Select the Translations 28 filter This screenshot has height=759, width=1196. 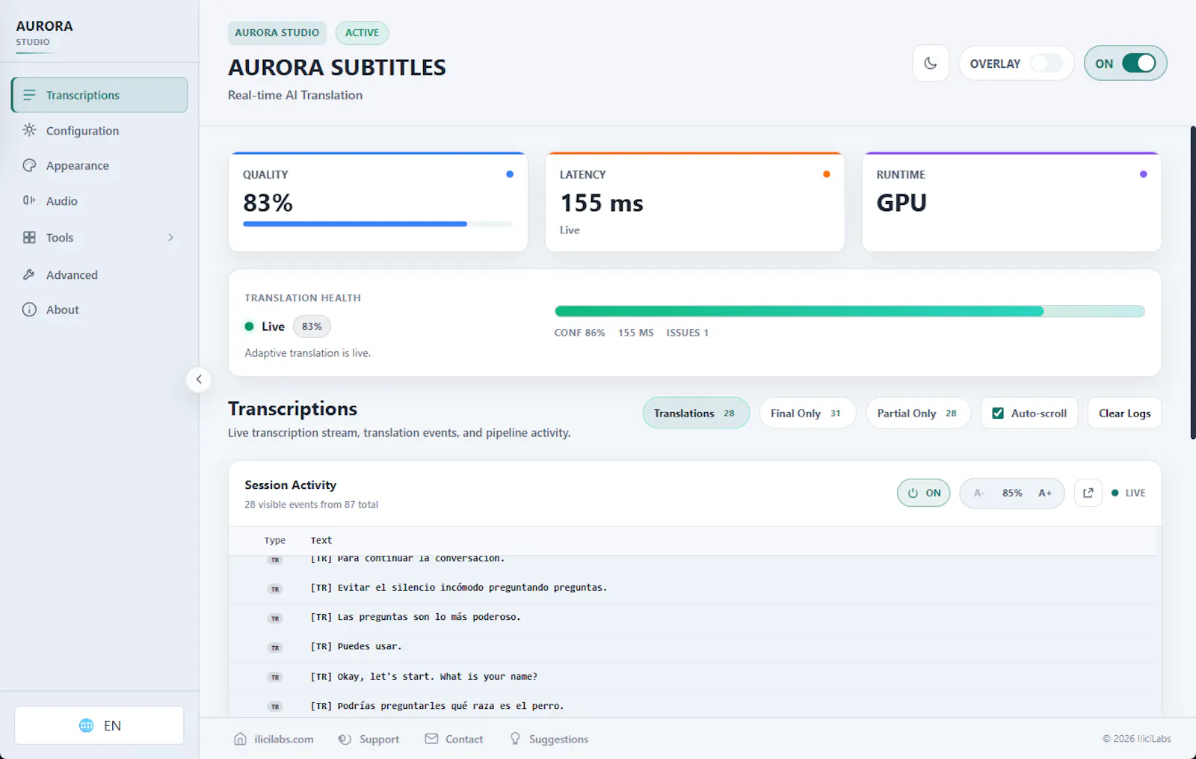[x=696, y=413]
